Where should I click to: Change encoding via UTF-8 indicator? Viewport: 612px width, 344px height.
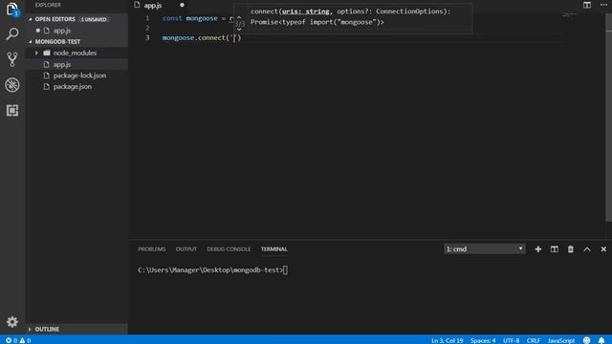pos(511,340)
